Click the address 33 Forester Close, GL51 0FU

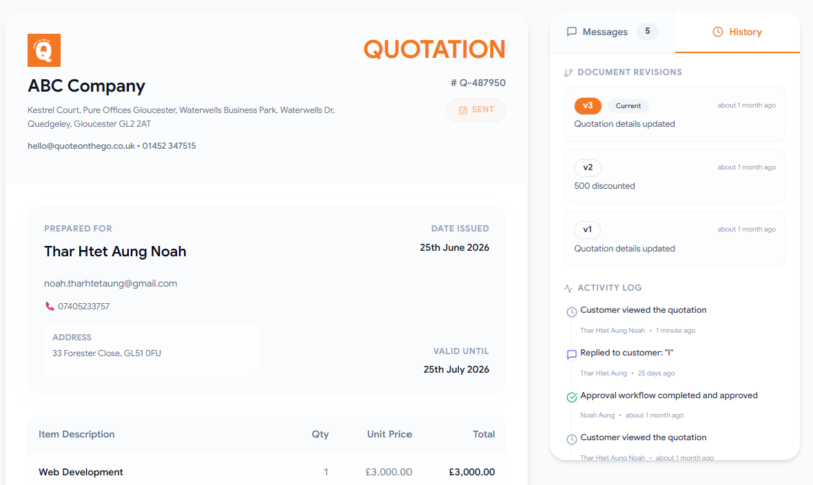107,353
